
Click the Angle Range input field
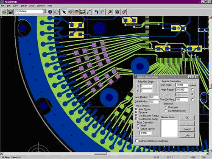pyautogui.click(x=181, y=89)
